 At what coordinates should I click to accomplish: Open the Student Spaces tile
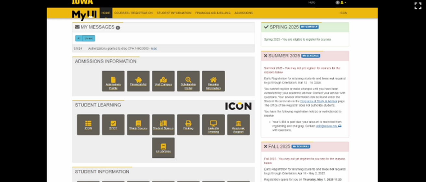pyautogui.click(x=163, y=125)
